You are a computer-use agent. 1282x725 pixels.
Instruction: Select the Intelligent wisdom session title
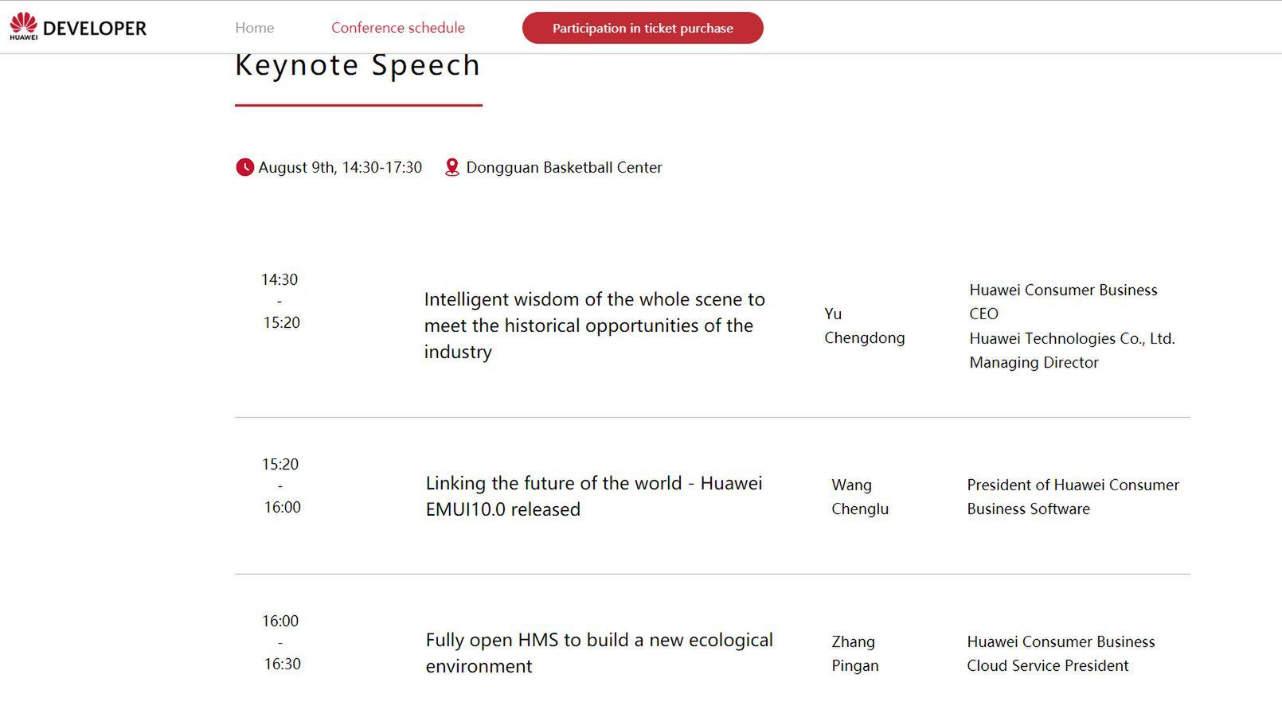(x=594, y=325)
